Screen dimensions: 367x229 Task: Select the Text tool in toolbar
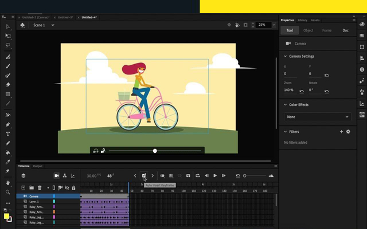point(8,134)
